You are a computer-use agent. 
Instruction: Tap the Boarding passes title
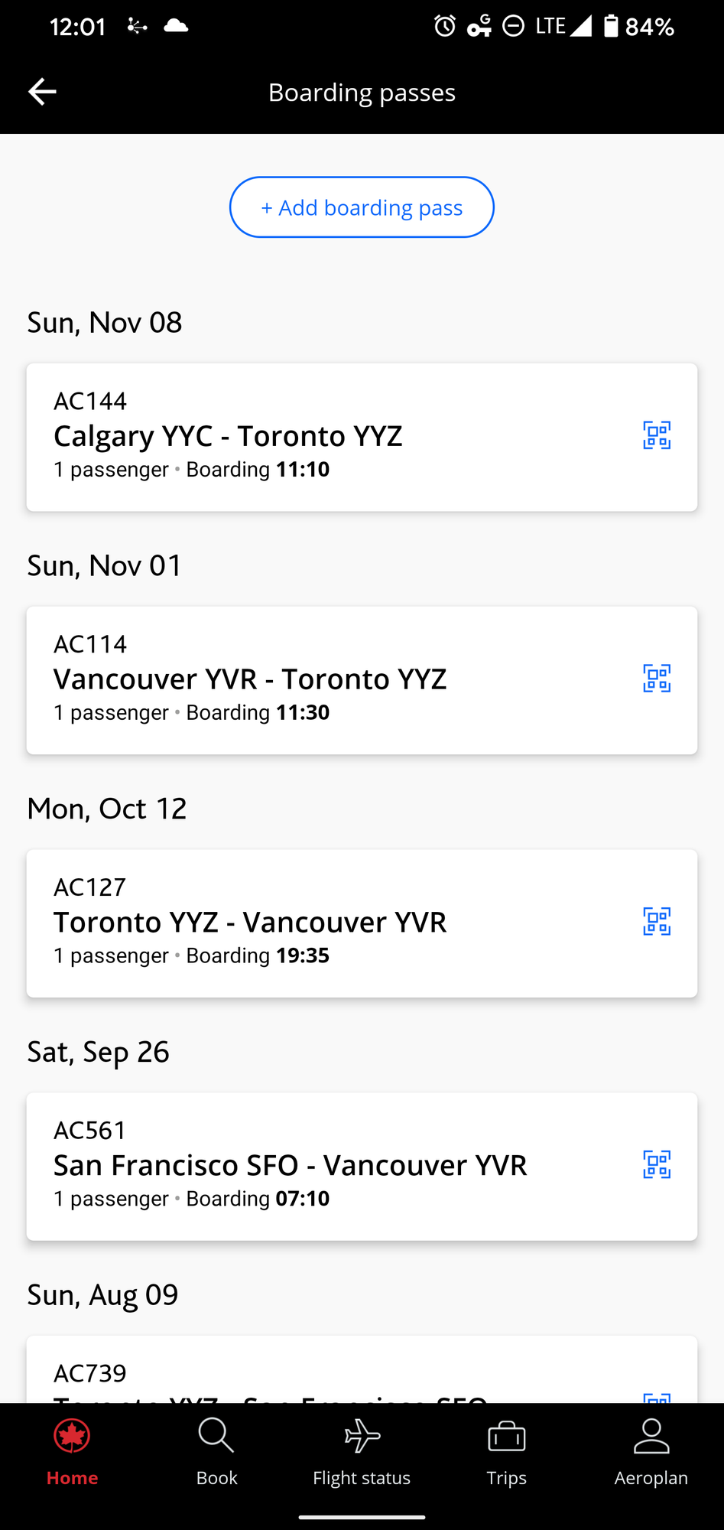point(362,93)
